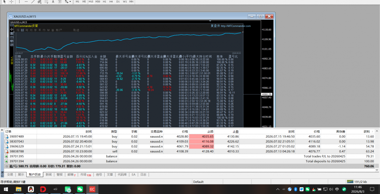Set chart period to W1
380x194 pixels.
click(x=125, y=2)
